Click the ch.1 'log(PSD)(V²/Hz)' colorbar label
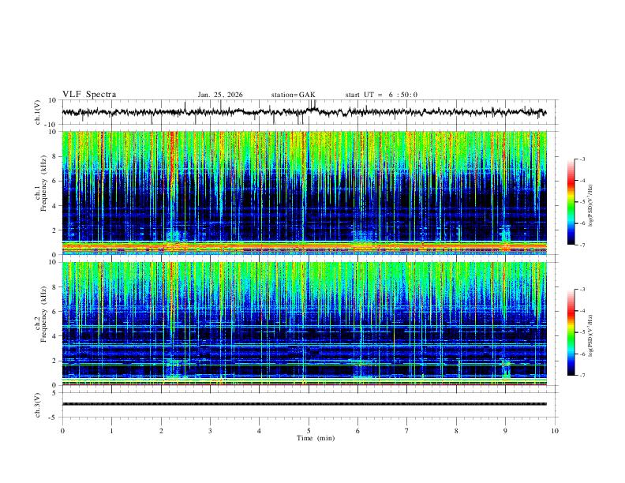625x483 pixels. [x=591, y=205]
